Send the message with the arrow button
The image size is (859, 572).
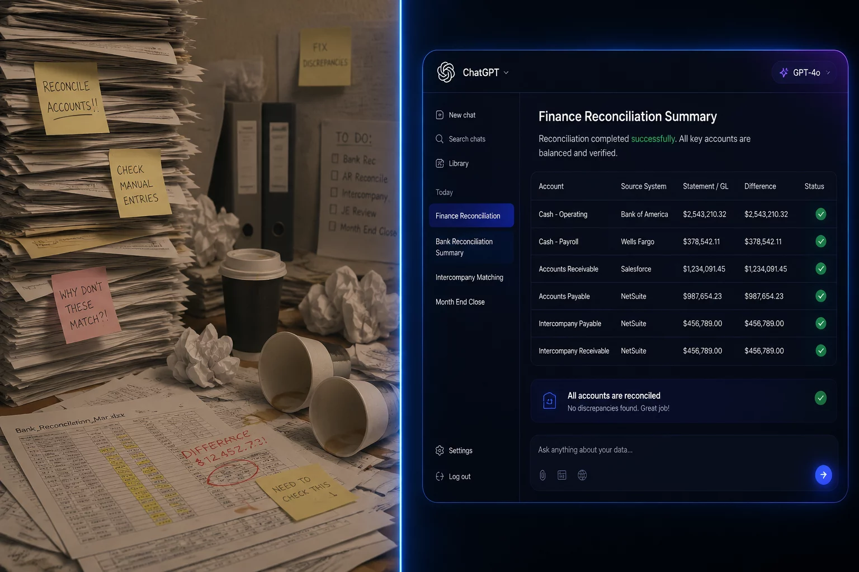(823, 475)
